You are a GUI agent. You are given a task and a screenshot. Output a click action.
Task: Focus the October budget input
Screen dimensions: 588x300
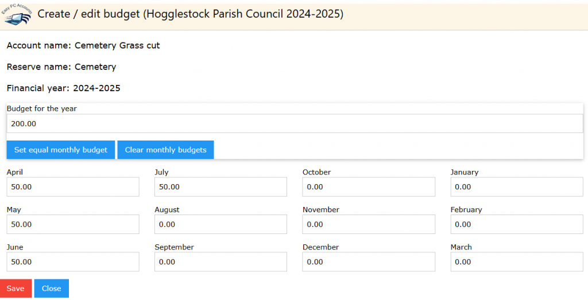click(369, 187)
